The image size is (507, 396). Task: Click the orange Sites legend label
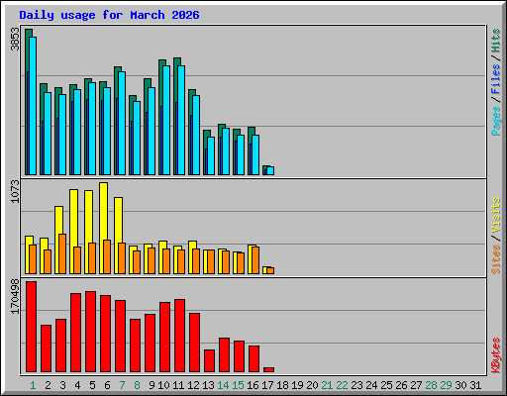(x=495, y=259)
